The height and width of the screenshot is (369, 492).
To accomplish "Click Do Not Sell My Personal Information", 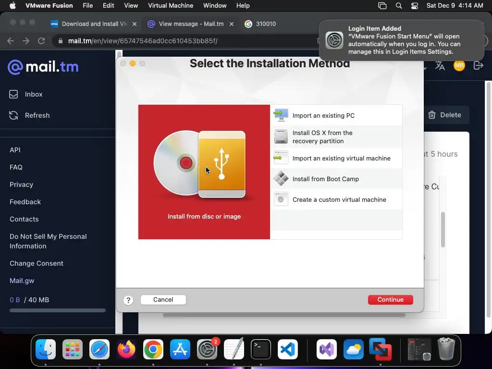I will coord(48,241).
